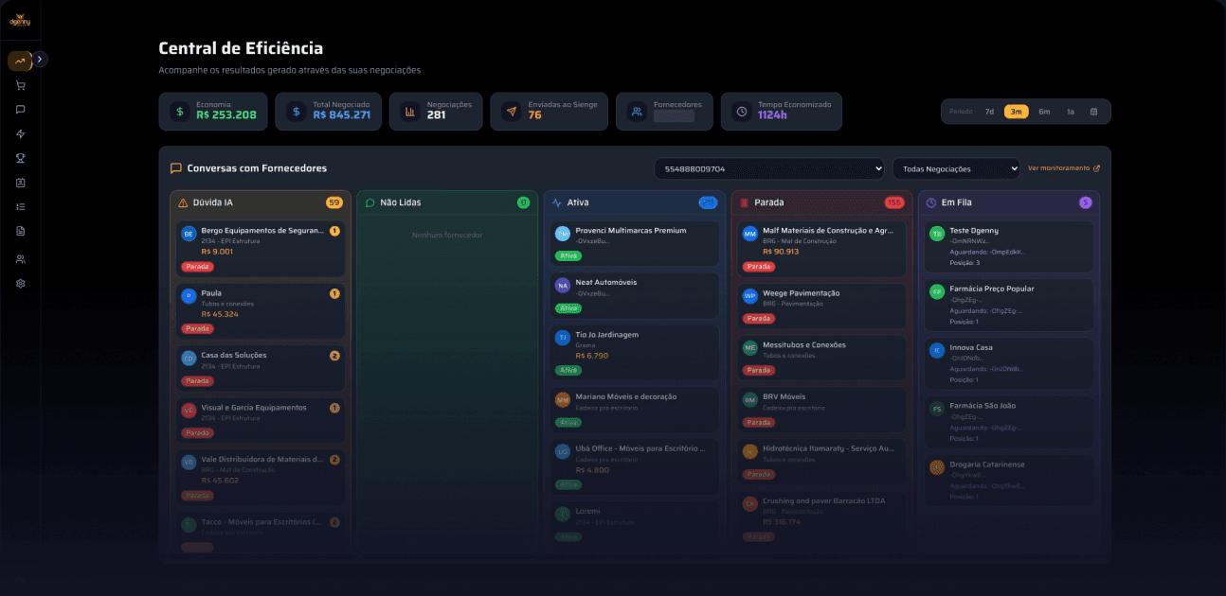The width and height of the screenshot is (1226, 596).
Task: Open the 554888009704 phone number dropdown
Action: pos(768,168)
